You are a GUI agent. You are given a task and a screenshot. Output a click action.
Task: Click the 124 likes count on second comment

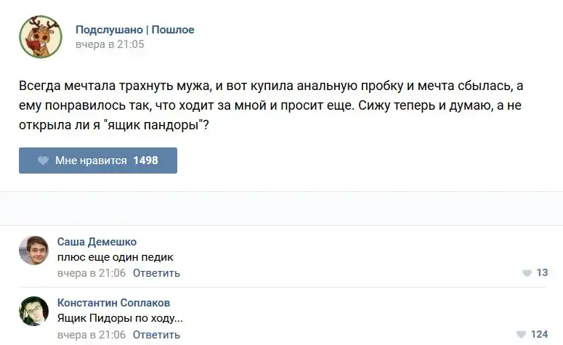pos(539,334)
